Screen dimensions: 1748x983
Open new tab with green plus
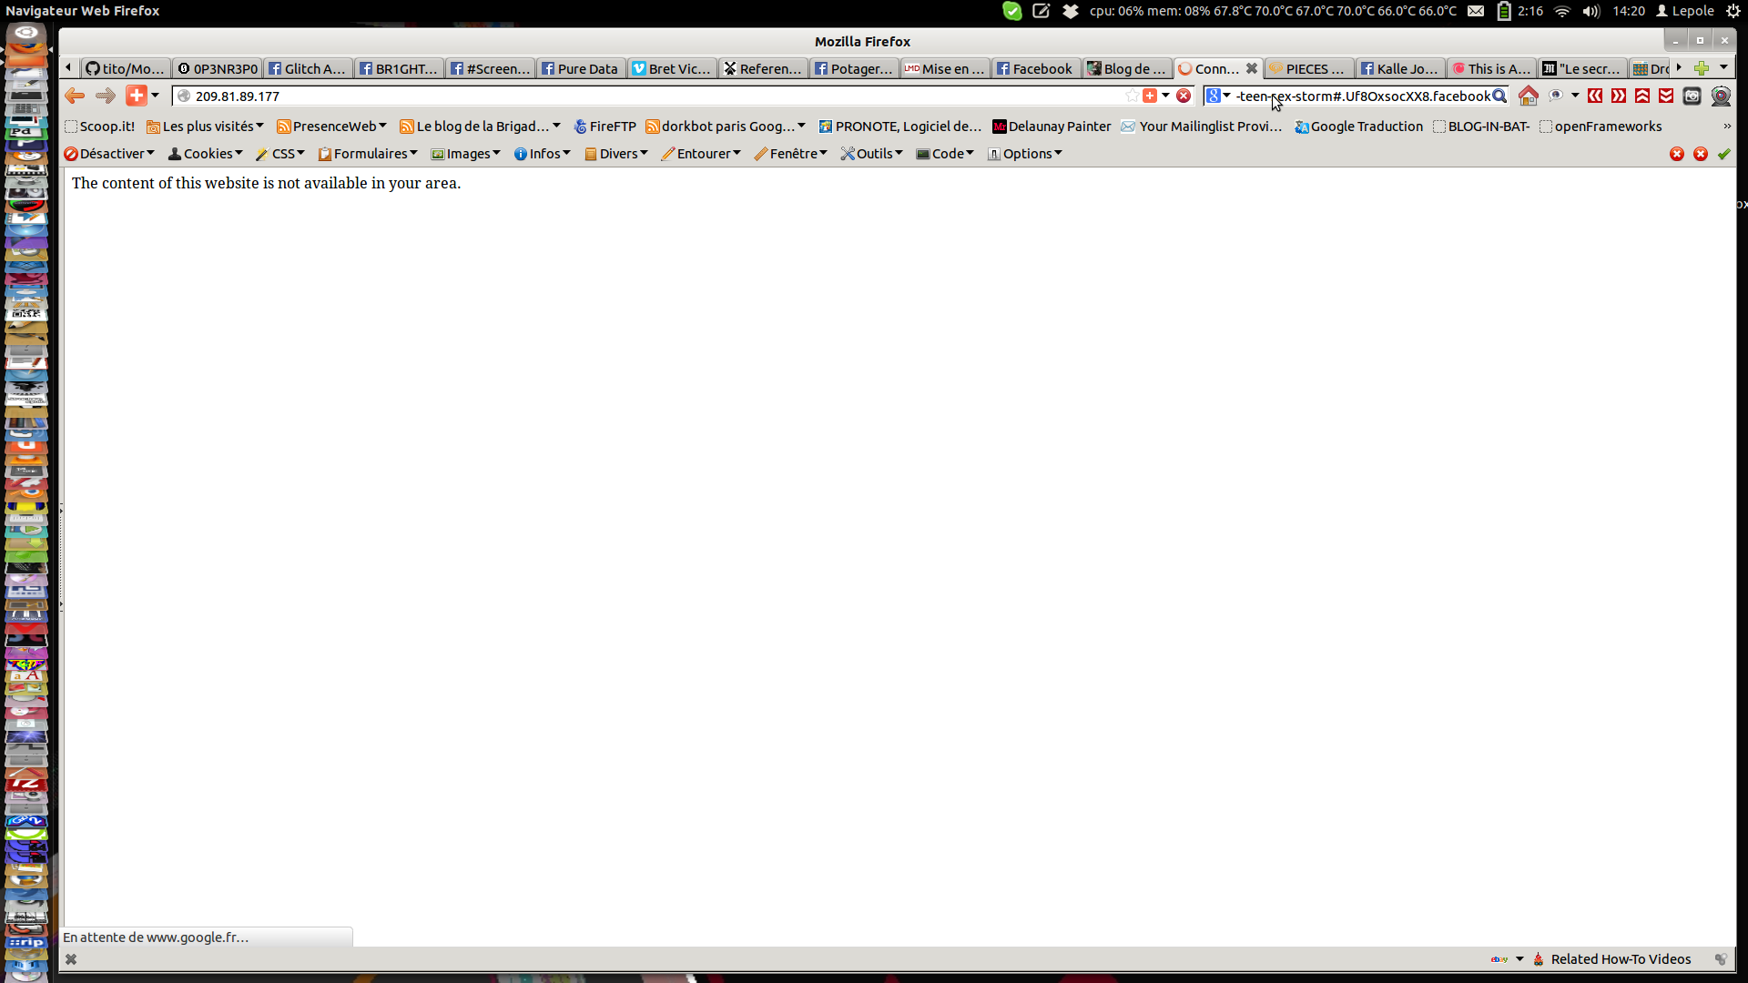tap(1701, 68)
